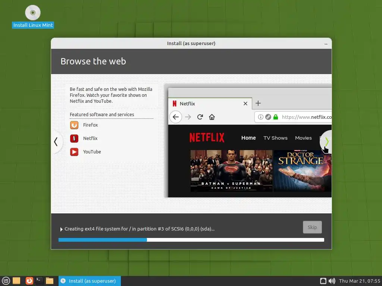Click the green padlock in slide address bar
Viewport: 382px width, 286px height.
(276, 117)
